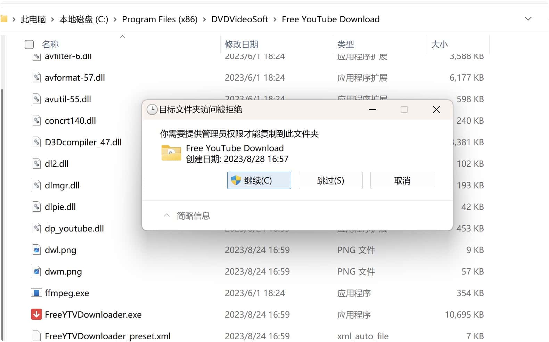Image resolution: width=549 pixels, height=342 pixels.
Task: Click the dl2.dll file icon
Action: pos(36,163)
